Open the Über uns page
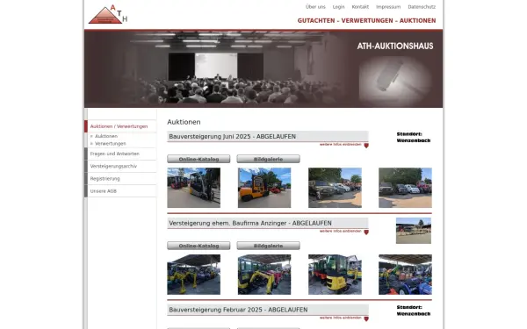The width and height of the screenshot is (527, 329). click(315, 7)
